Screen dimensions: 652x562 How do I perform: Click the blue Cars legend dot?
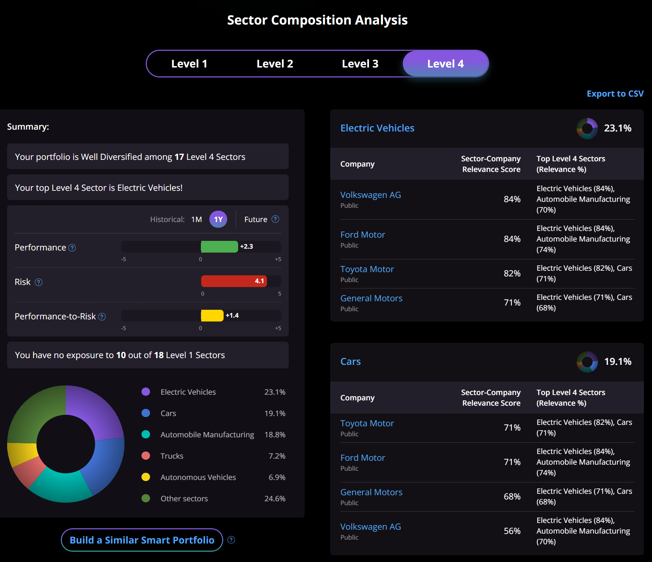[x=146, y=413]
